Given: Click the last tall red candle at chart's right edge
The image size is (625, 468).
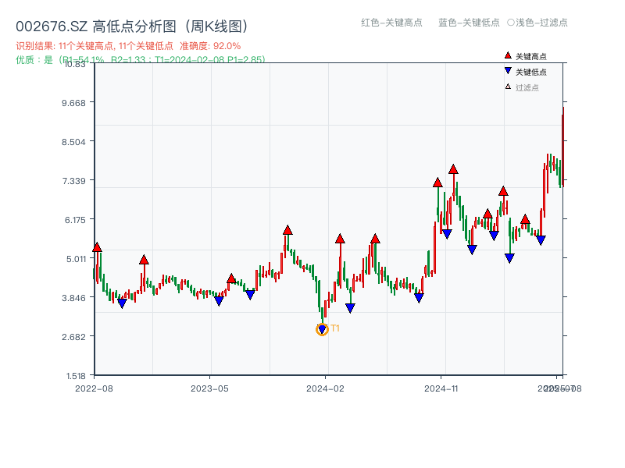Looking at the screenshot, I should click(562, 147).
